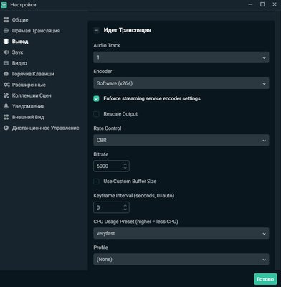Increase Bitrate with the up arrow
The image size is (281, 287).
pyautogui.click(x=125, y=164)
